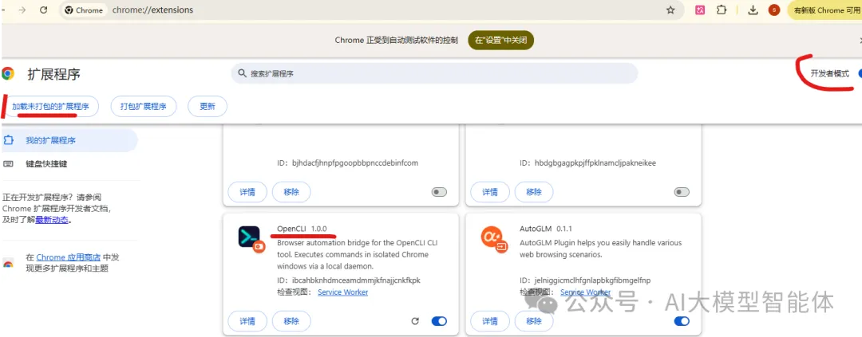Open 键盘快捷键 in the sidebar
The image size is (862, 337).
click(x=46, y=164)
